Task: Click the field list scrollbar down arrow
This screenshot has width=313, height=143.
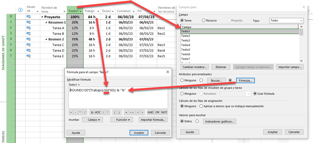Action: [x=301, y=61]
